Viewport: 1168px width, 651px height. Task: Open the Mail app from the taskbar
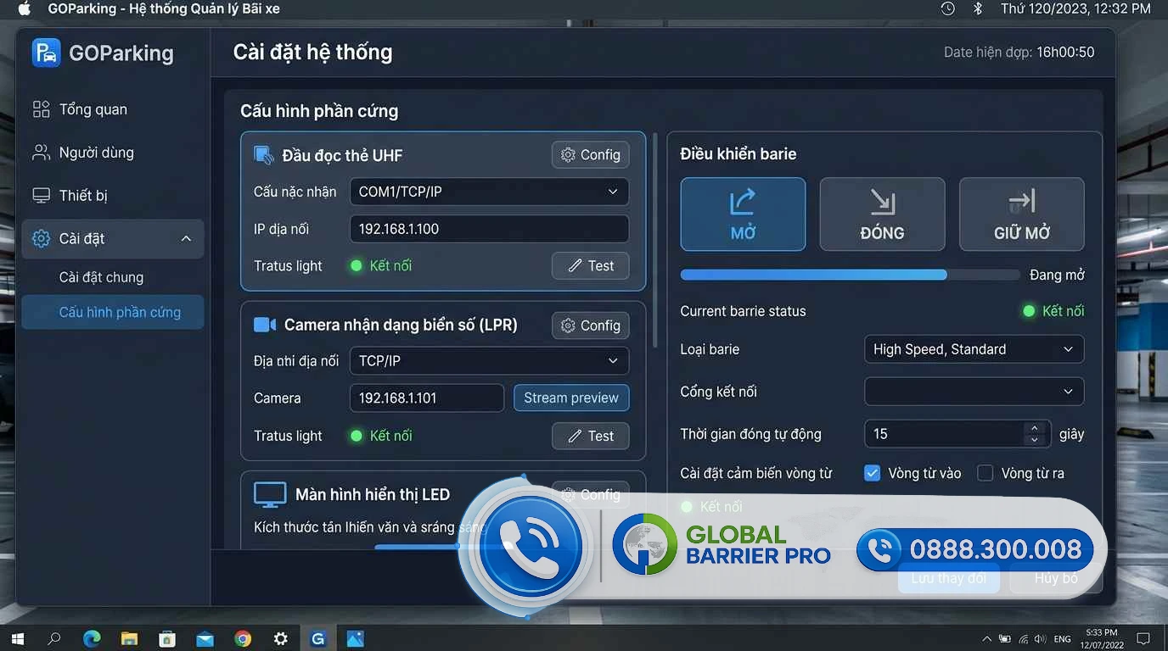(205, 638)
